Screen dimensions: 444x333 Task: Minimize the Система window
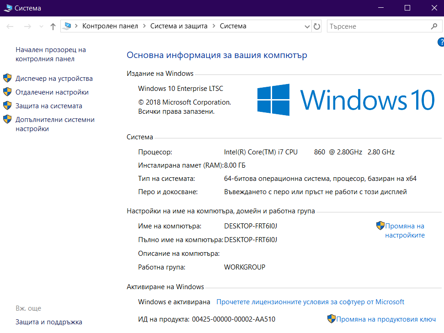pos(381,8)
